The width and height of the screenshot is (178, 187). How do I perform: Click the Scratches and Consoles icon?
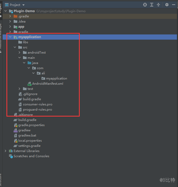(11, 156)
